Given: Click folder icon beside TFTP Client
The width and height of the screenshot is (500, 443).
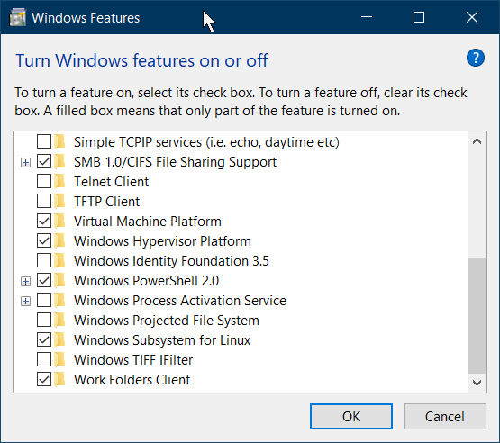Looking at the screenshot, I should (x=59, y=201).
